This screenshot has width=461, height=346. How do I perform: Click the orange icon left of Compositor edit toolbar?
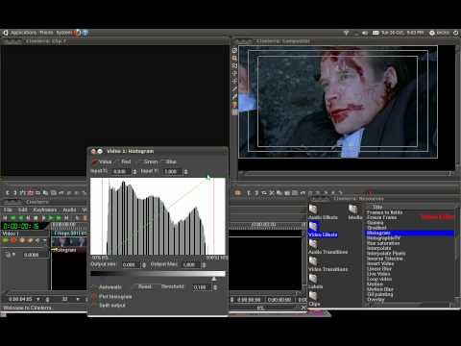click(237, 192)
